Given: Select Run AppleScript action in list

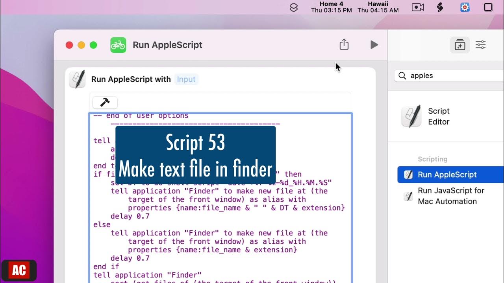Looking at the screenshot, I should tap(450, 175).
